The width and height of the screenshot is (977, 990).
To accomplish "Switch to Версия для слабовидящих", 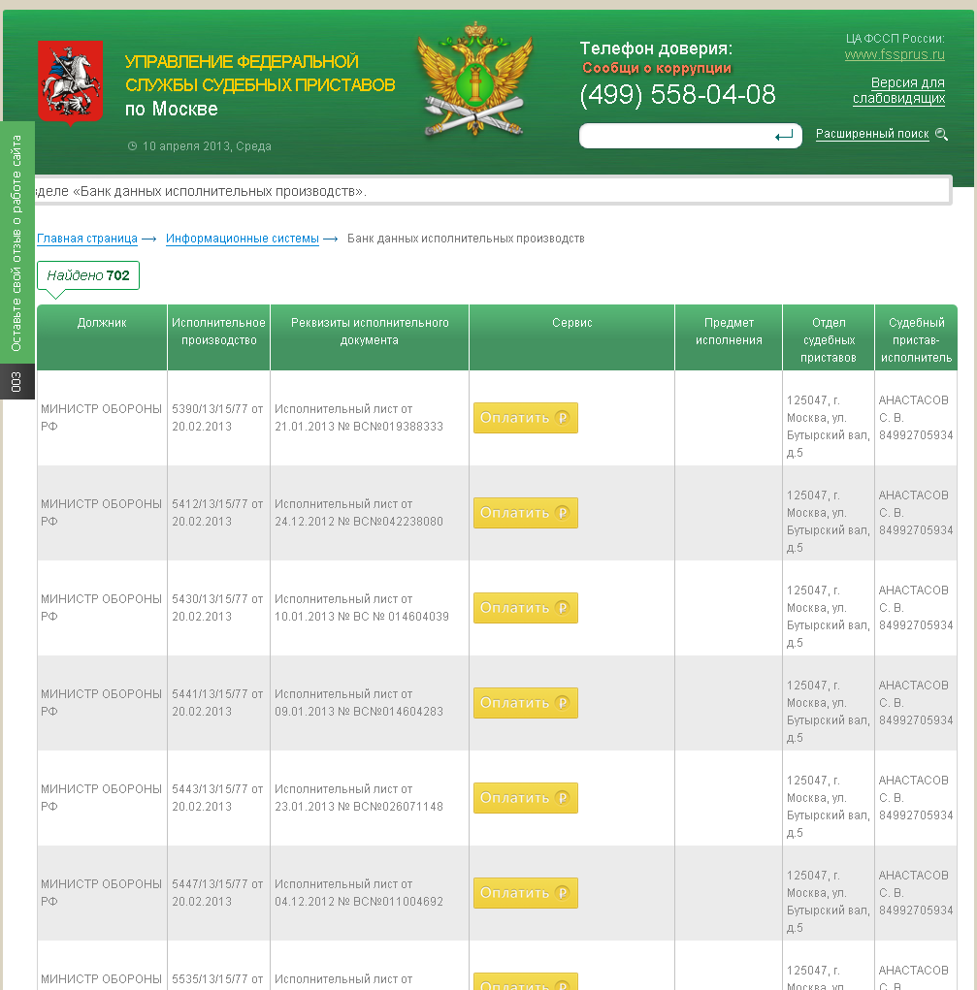I will [898, 91].
